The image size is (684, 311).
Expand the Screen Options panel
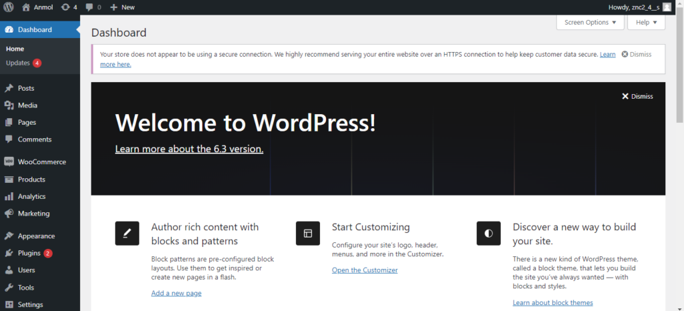590,22
